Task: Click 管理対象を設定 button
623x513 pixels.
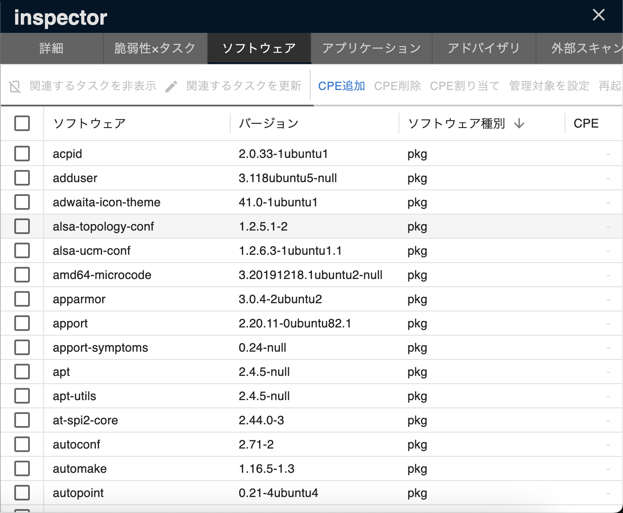Action: point(549,86)
